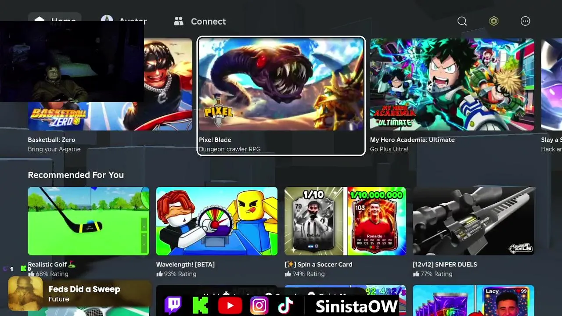Open the Spin a Soccer Card thumbnail
This screenshot has height=316, width=562.
tap(345, 221)
